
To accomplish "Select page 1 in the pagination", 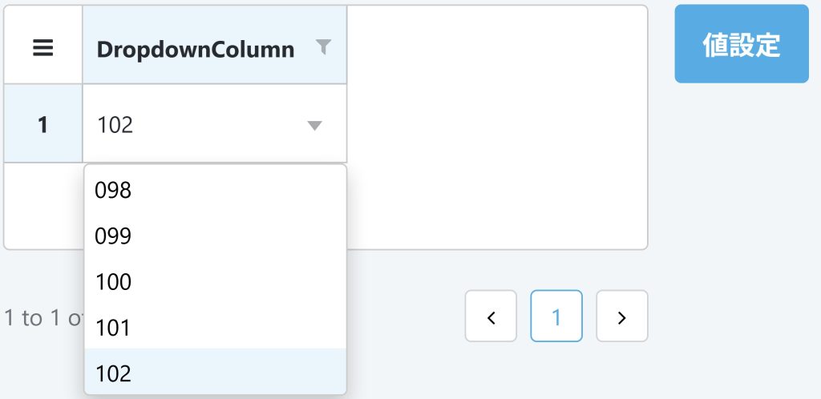I will click(556, 316).
